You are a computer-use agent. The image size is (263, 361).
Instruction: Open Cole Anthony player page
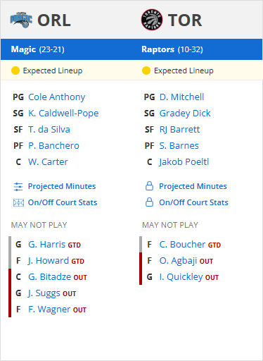[x=57, y=97]
